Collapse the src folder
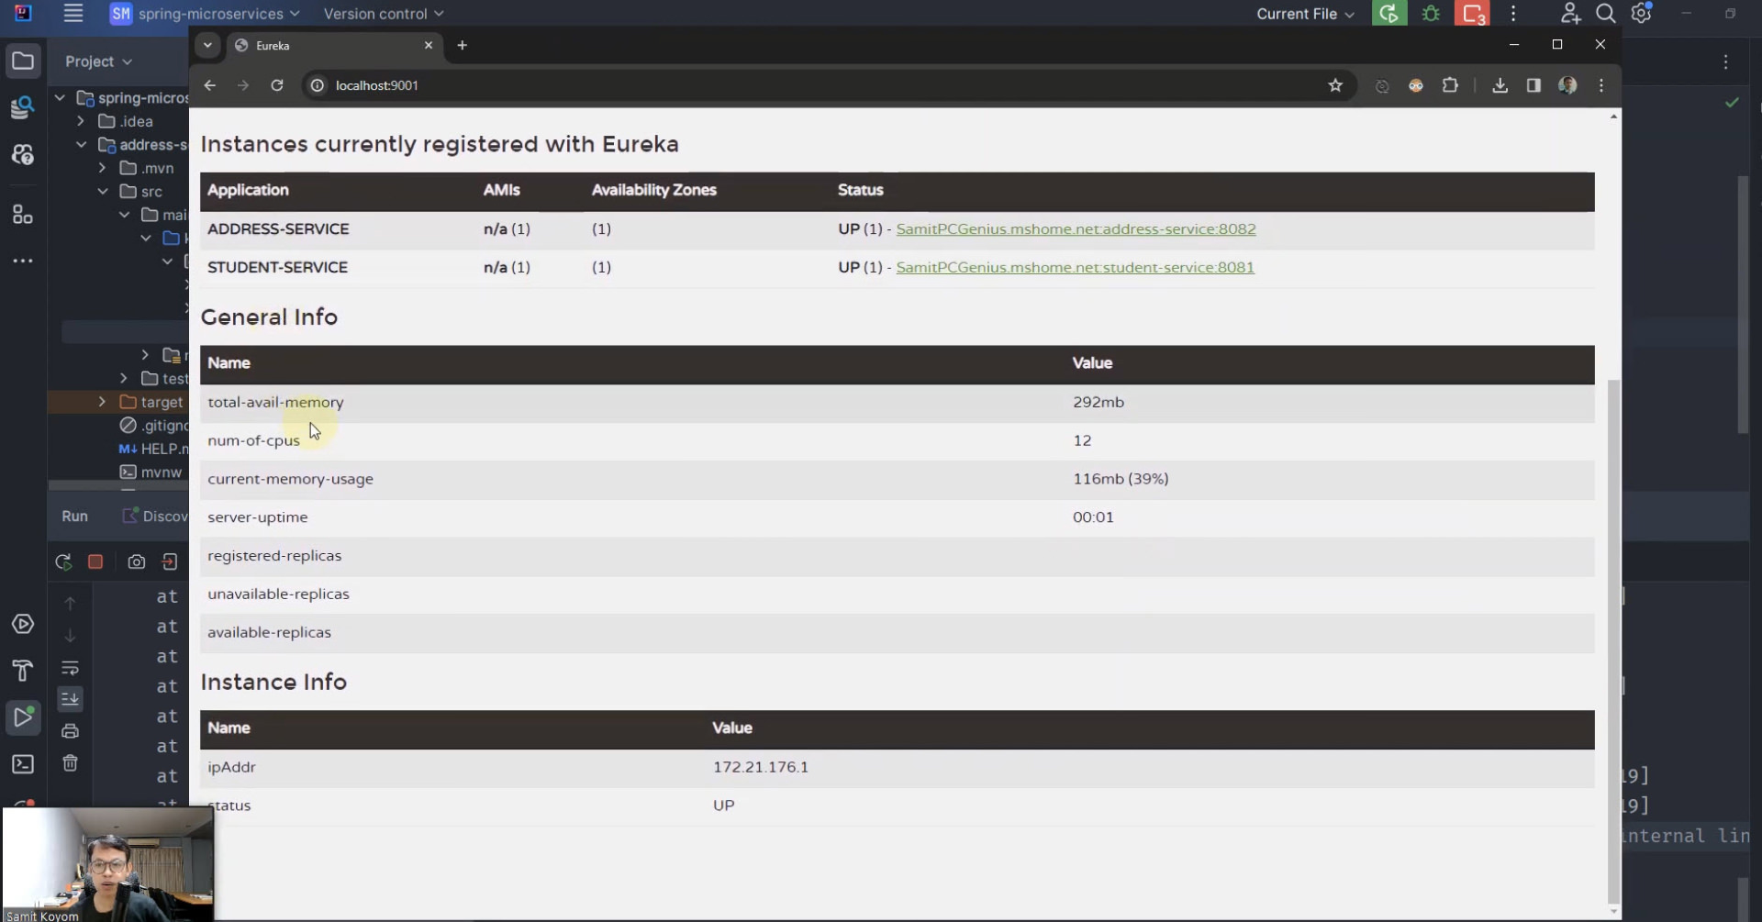 click(x=102, y=192)
